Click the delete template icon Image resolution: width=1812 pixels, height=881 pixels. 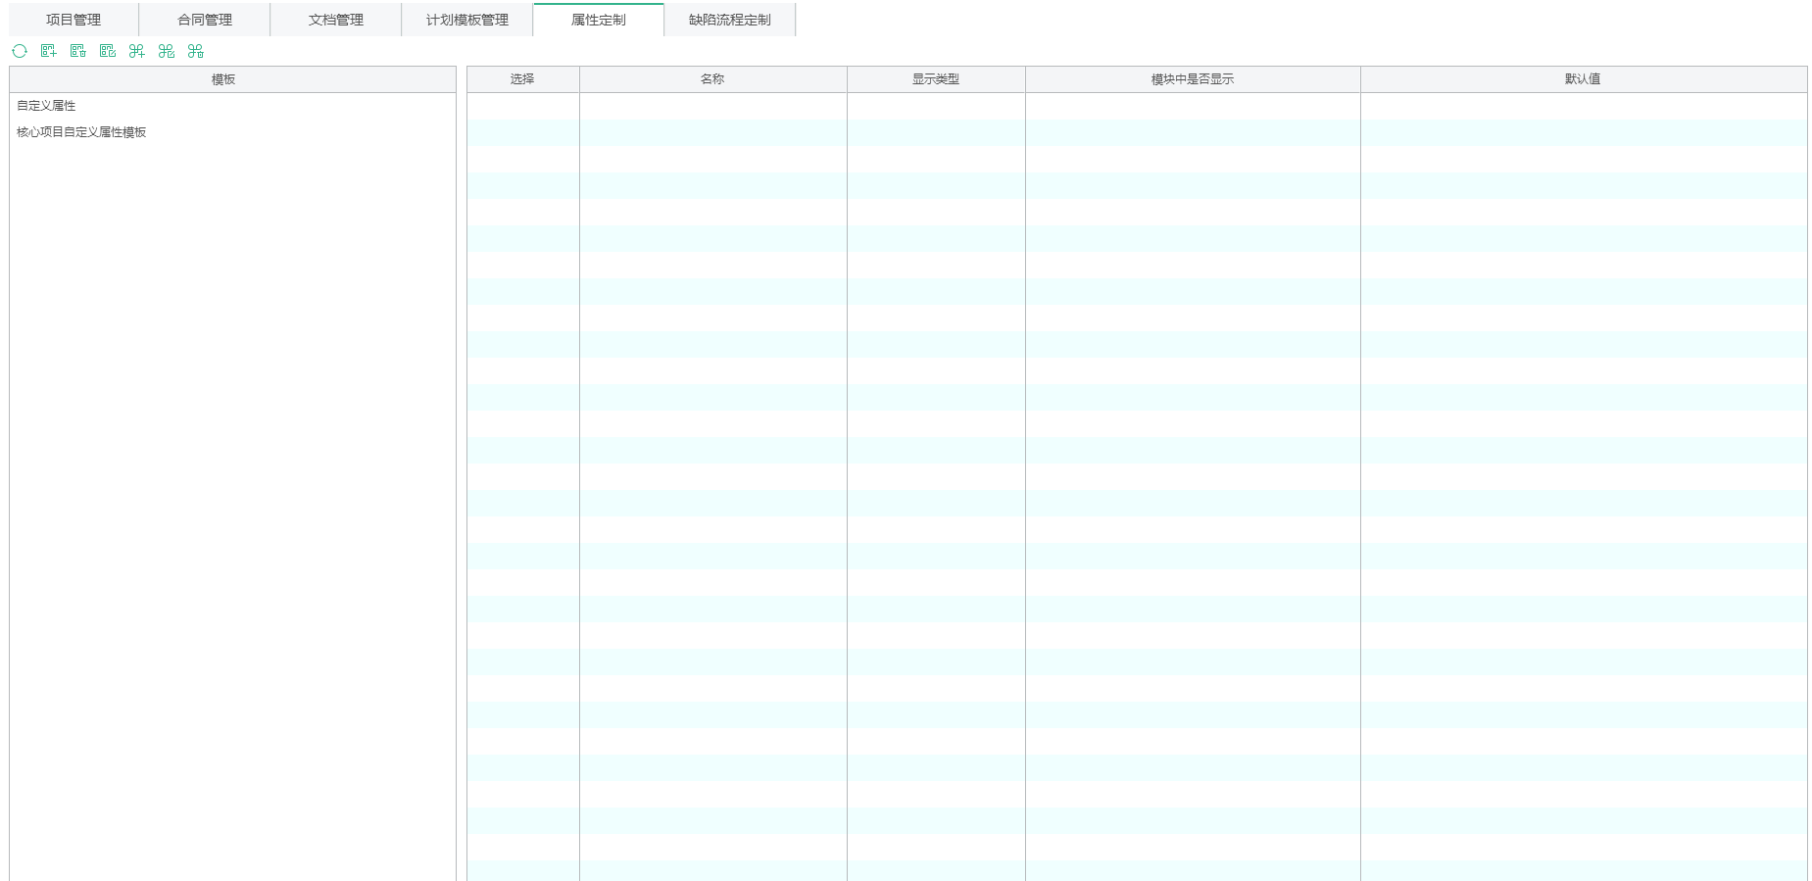tap(78, 51)
